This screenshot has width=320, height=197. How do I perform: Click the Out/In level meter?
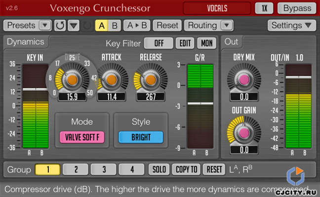[x=298, y=106]
